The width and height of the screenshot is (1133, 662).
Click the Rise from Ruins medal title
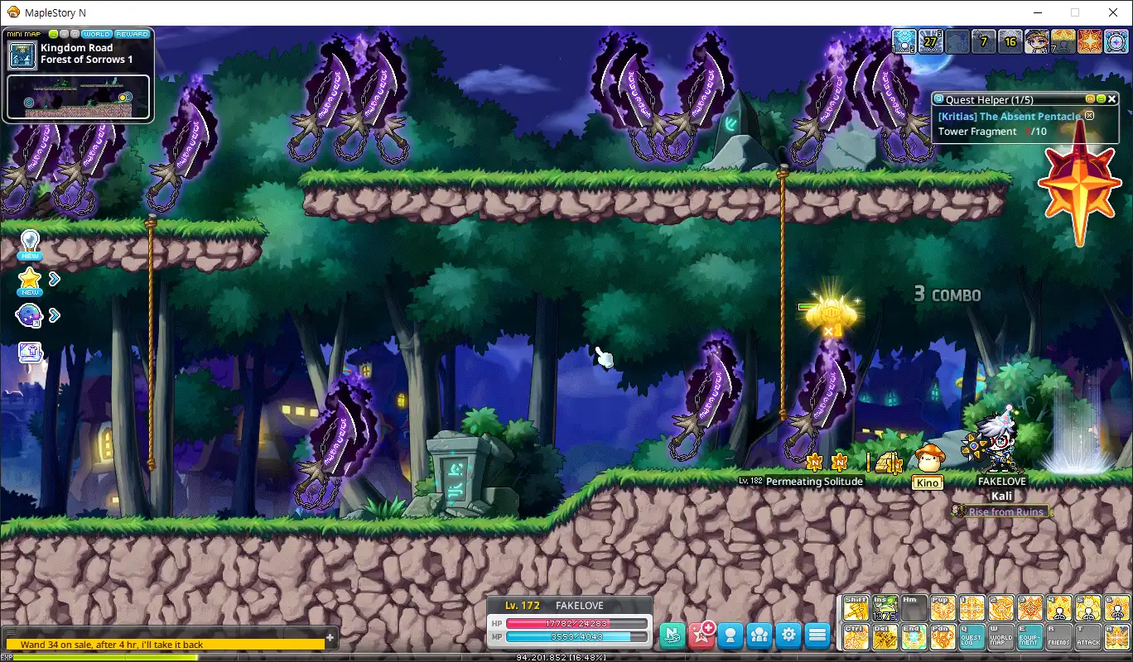(1001, 511)
